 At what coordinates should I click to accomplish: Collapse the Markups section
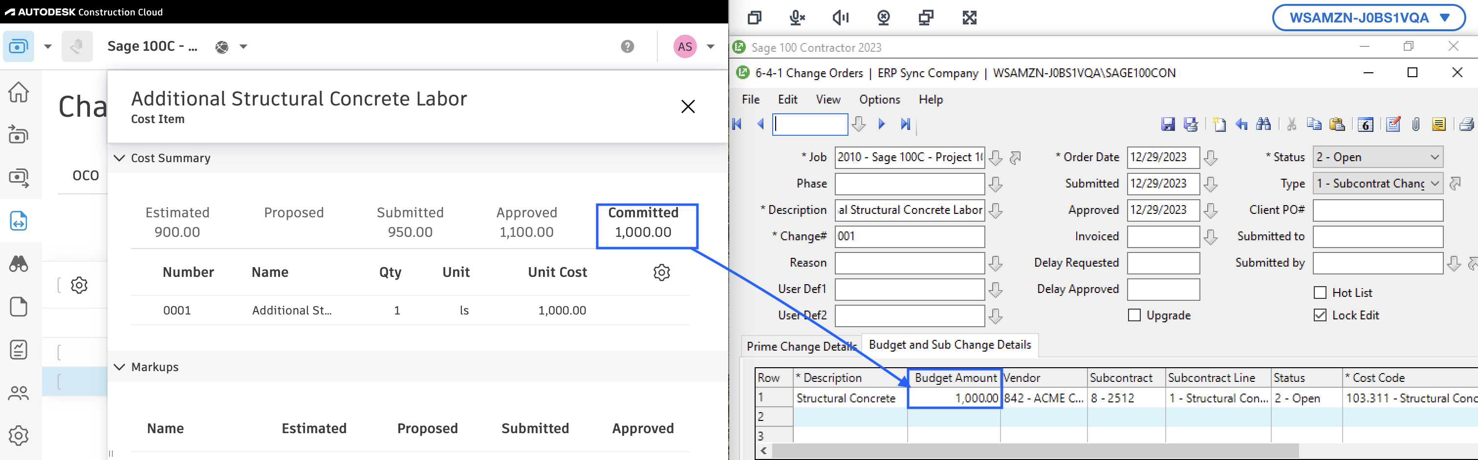click(x=119, y=367)
